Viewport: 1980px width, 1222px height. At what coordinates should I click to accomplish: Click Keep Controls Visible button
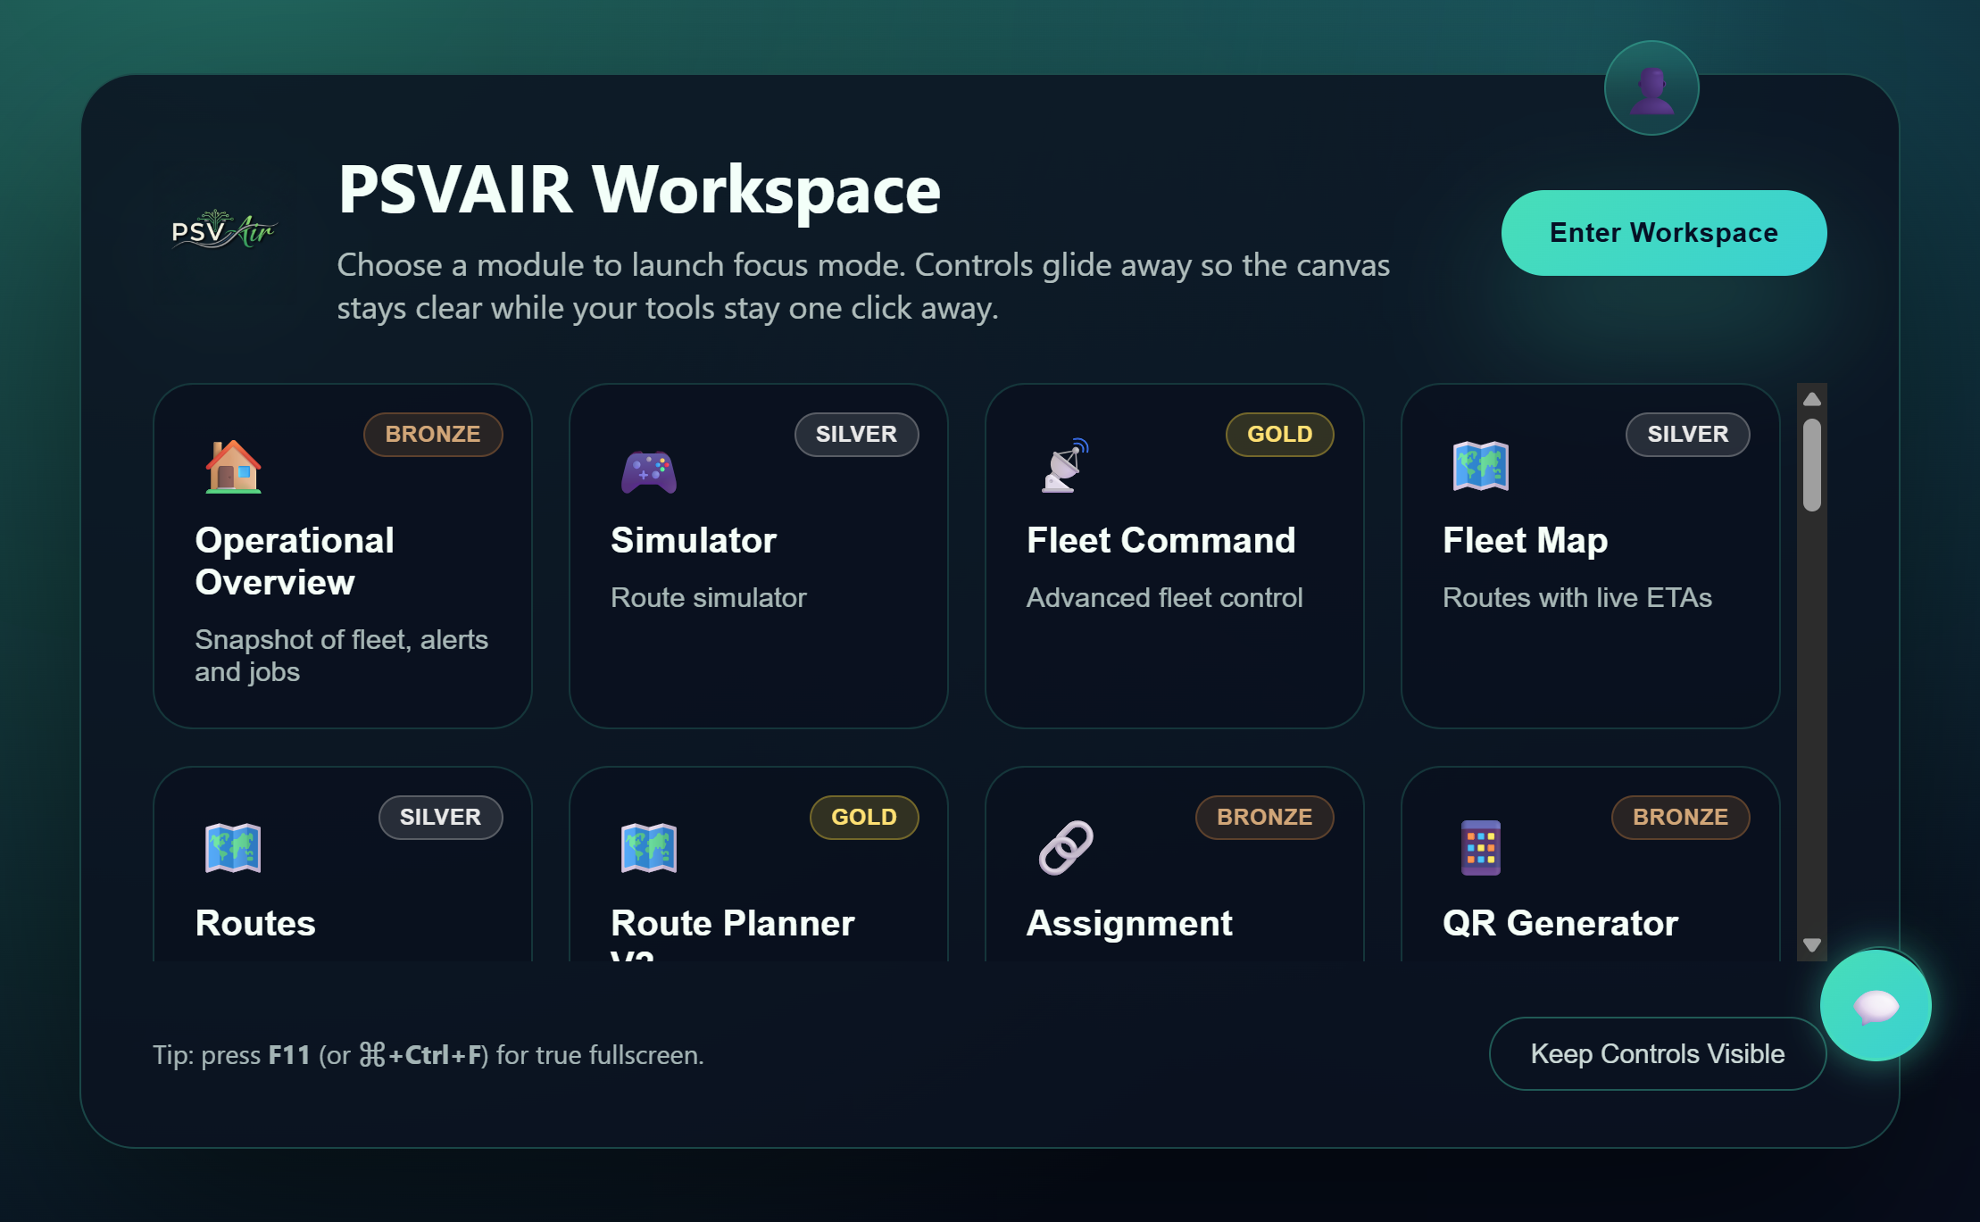pos(1658,1054)
